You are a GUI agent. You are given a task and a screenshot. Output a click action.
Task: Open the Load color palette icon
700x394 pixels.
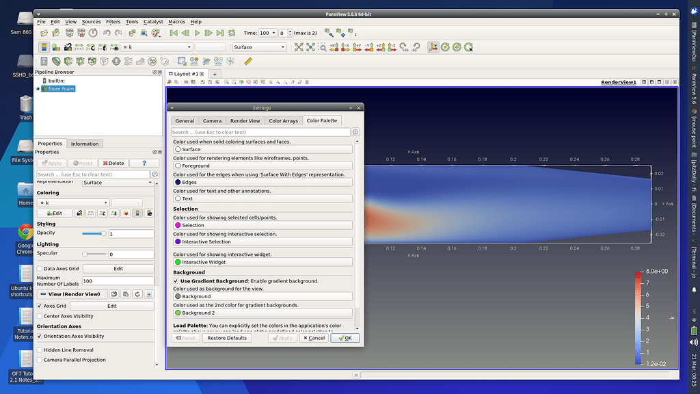(156, 33)
